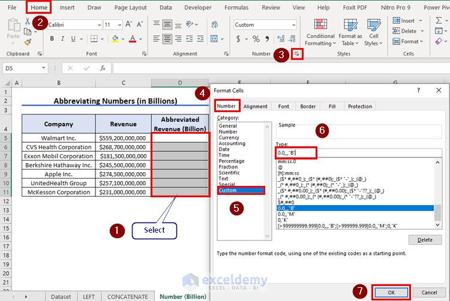Open the Insert ribbon tab

(67, 7)
